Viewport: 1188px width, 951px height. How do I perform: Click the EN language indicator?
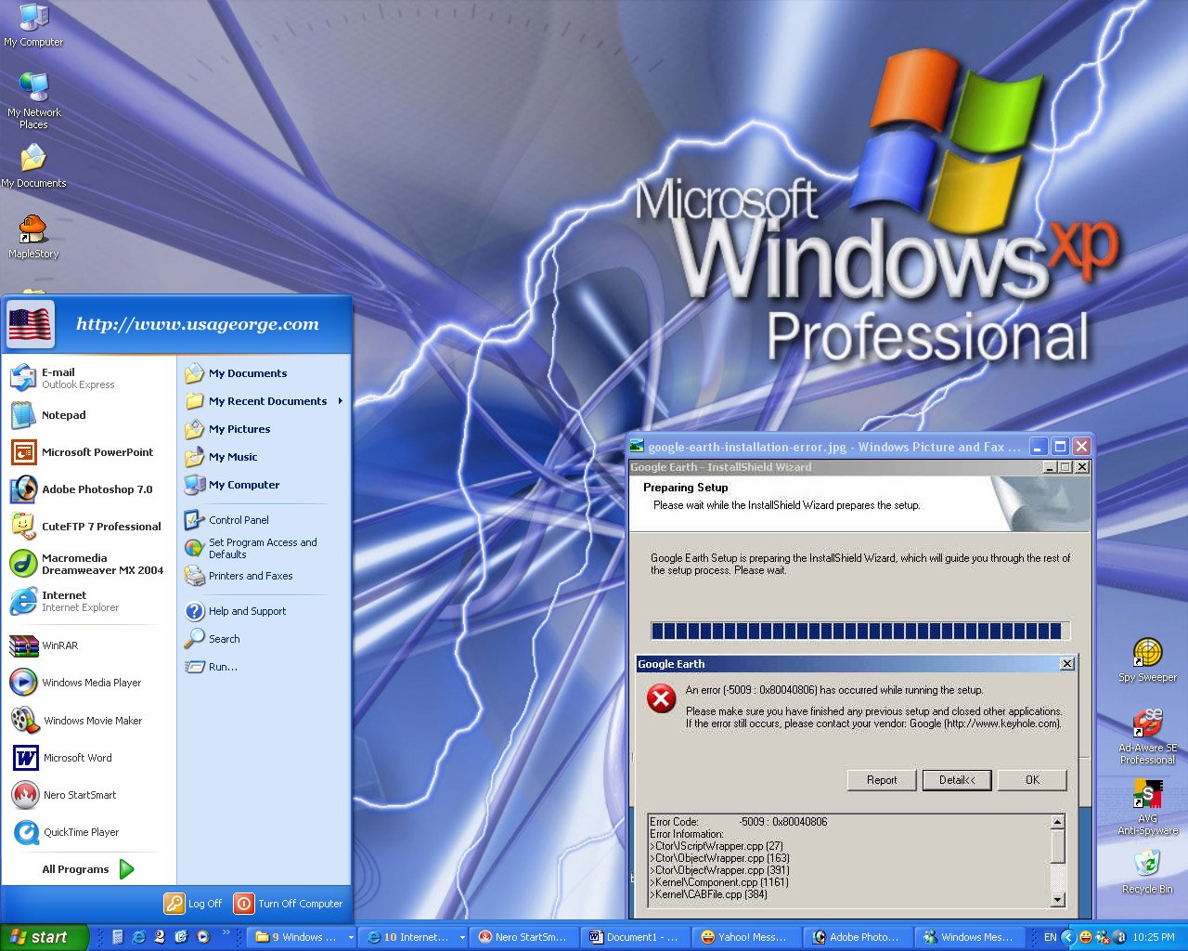(1050, 938)
